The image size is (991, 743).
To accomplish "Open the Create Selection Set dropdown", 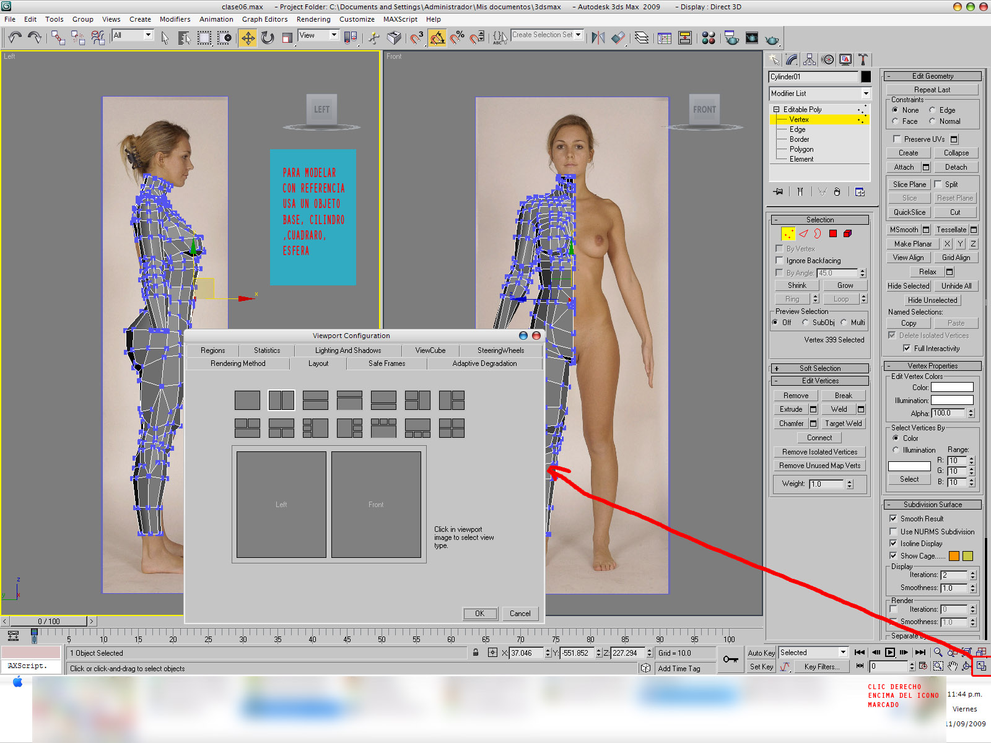I will [x=547, y=35].
